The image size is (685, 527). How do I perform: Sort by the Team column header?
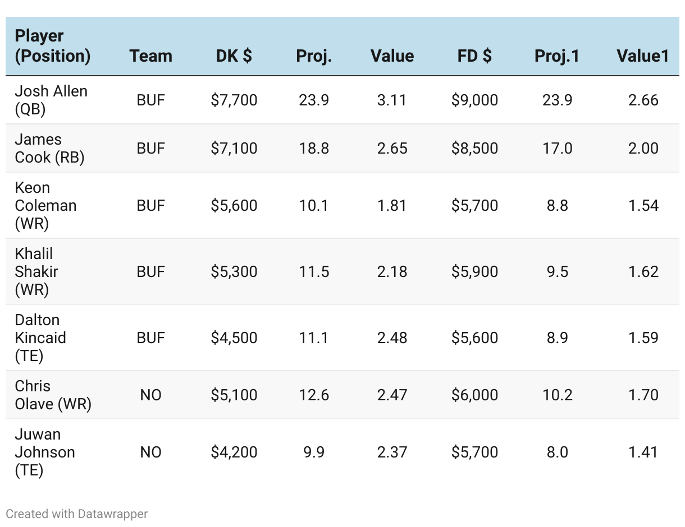click(x=150, y=56)
